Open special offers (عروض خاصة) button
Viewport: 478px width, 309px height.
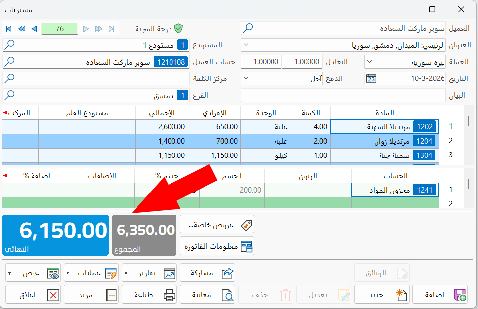tap(217, 225)
